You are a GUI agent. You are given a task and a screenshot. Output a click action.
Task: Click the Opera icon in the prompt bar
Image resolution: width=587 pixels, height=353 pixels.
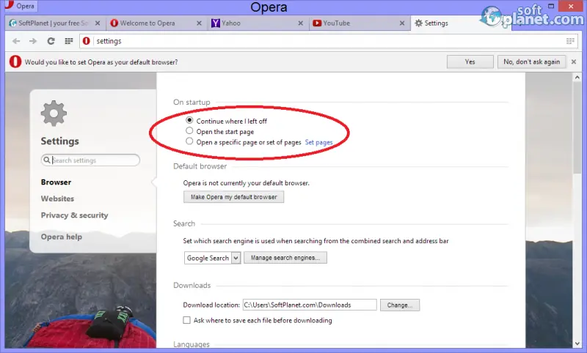[x=15, y=62]
